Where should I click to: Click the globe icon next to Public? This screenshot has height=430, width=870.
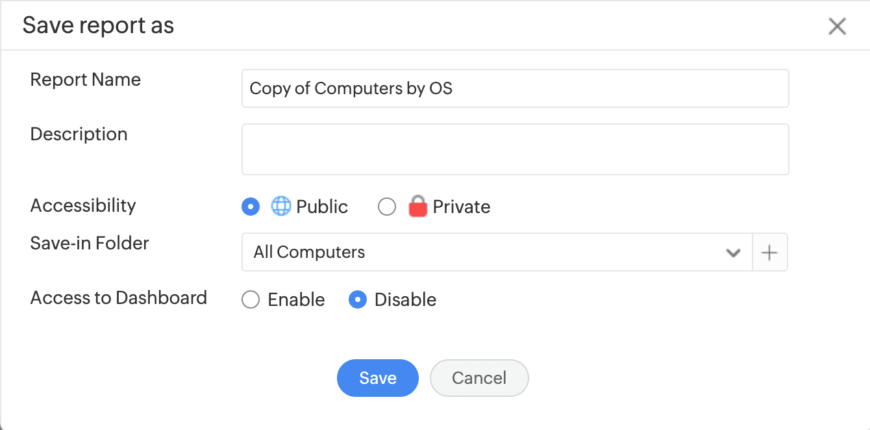tap(280, 207)
